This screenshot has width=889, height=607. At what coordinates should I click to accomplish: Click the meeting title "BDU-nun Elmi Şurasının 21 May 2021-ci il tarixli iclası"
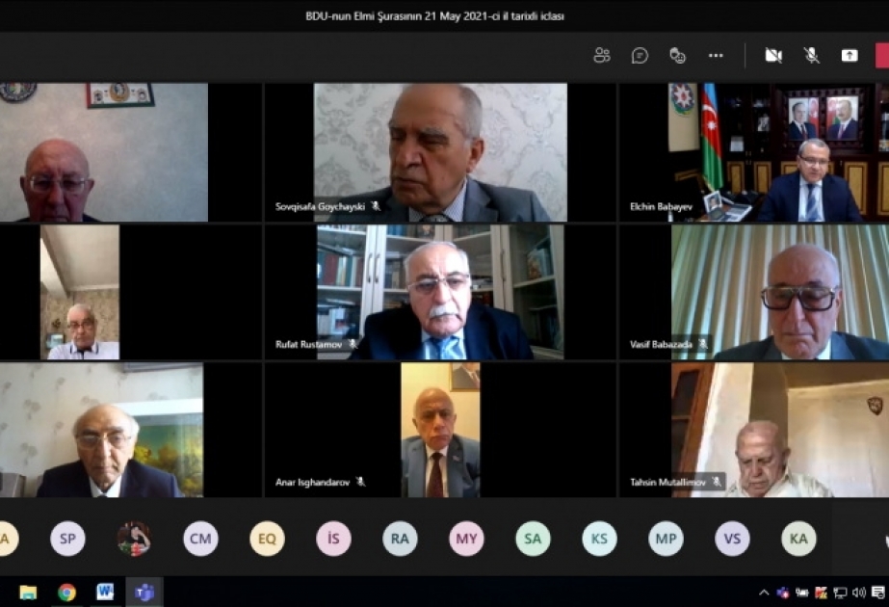(434, 16)
